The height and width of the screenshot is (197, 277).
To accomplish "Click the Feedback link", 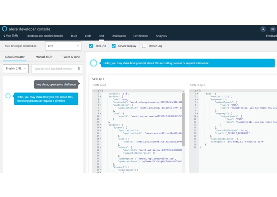I will [271, 36].
